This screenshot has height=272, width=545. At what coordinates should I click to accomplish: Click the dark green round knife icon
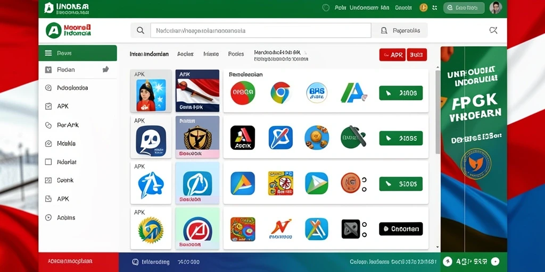(353, 137)
